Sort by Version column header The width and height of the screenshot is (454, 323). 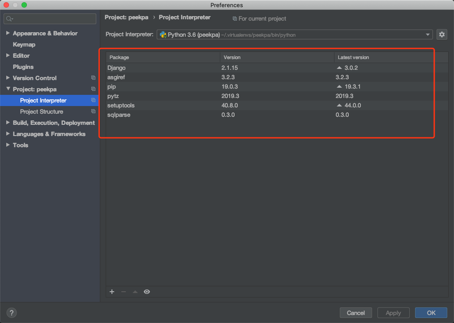277,57
